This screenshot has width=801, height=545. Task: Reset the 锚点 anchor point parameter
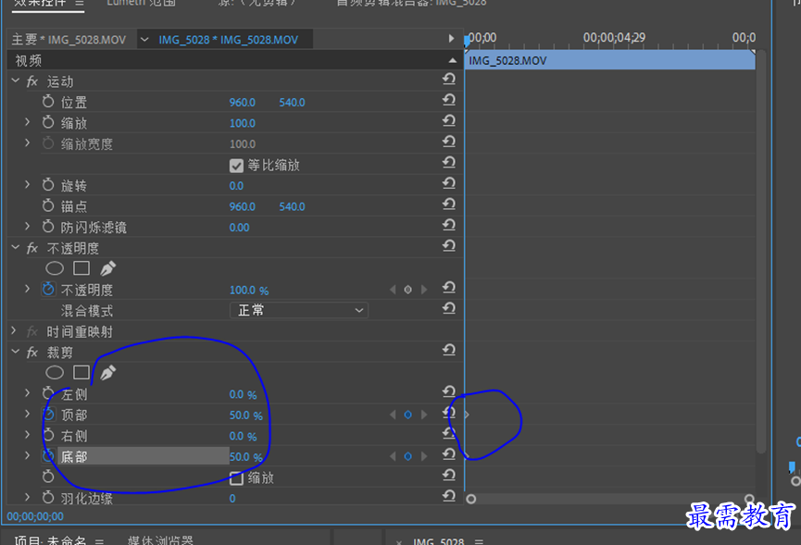(x=449, y=204)
